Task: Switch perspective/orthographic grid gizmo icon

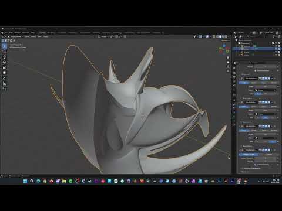Action: coord(228,71)
